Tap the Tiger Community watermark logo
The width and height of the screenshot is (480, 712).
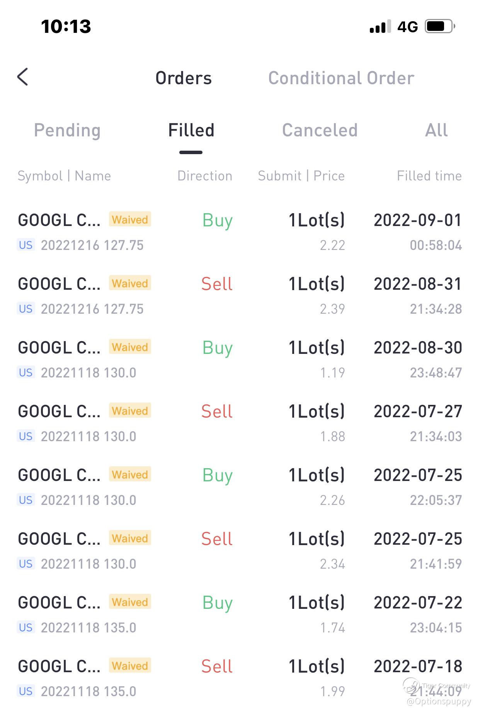pyautogui.click(x=411, y=686)
